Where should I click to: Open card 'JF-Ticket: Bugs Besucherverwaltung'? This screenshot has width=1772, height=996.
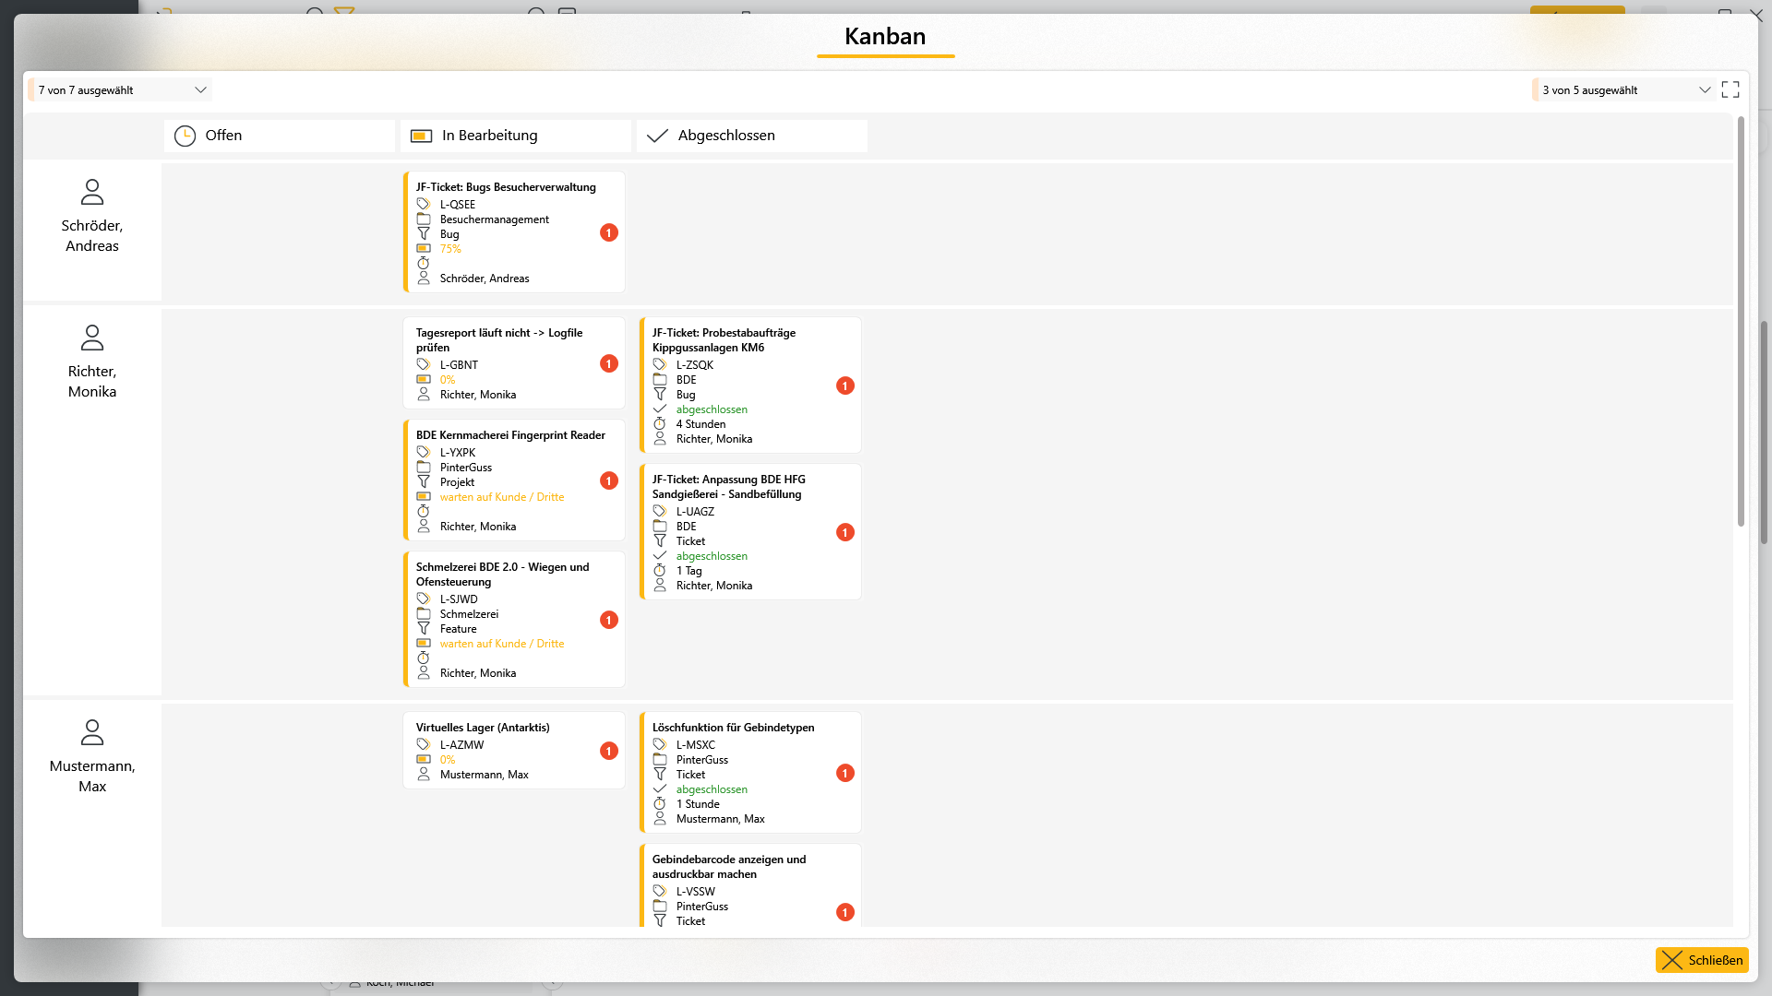tap(514, 232)
